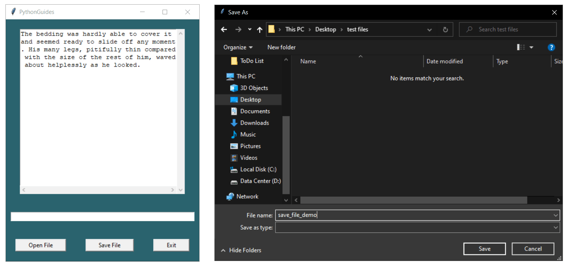Toggle sort order on the Name column
Screen dimensions: 568x266
click(308, 61)
